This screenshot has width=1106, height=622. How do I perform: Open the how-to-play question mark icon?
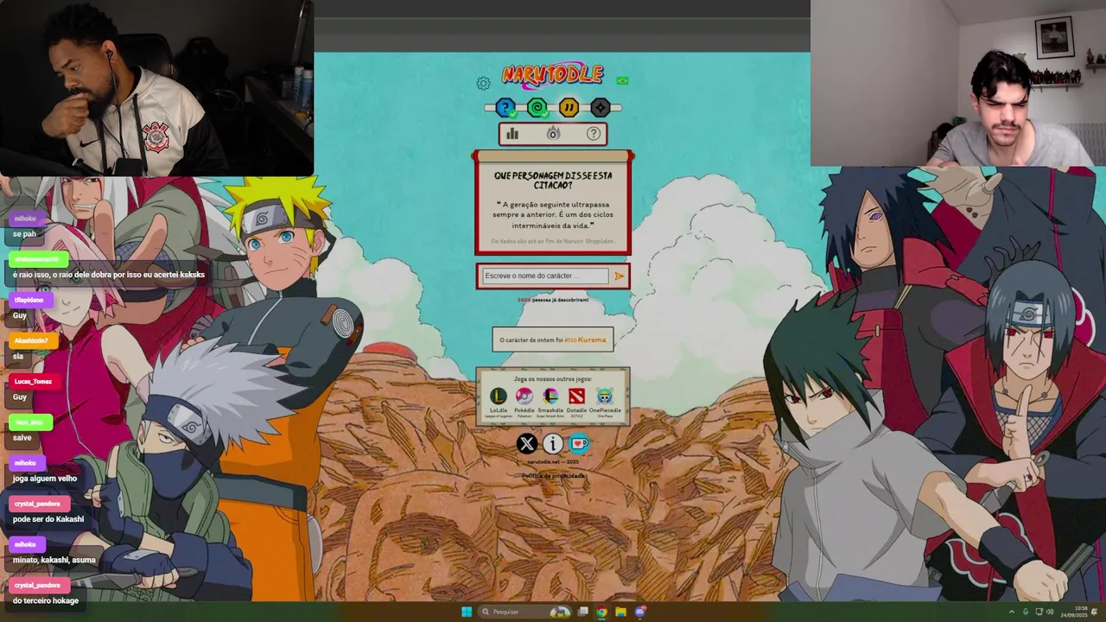[594, 133]
